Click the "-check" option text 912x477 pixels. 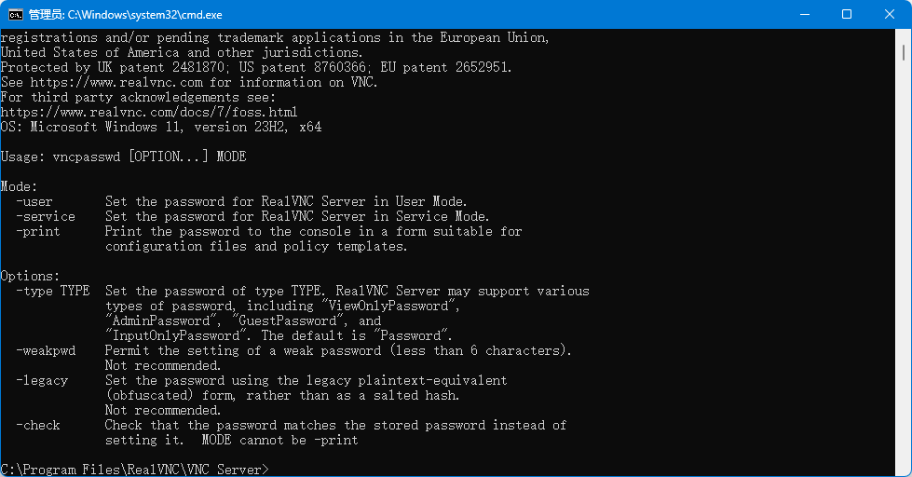pyautogui.click(x=38, y=425)
